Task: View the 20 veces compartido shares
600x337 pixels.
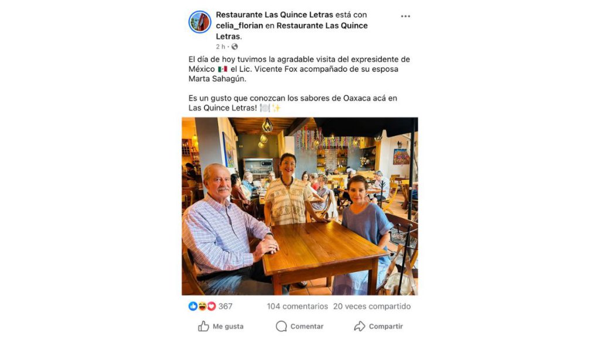Action: click(372, 306)
